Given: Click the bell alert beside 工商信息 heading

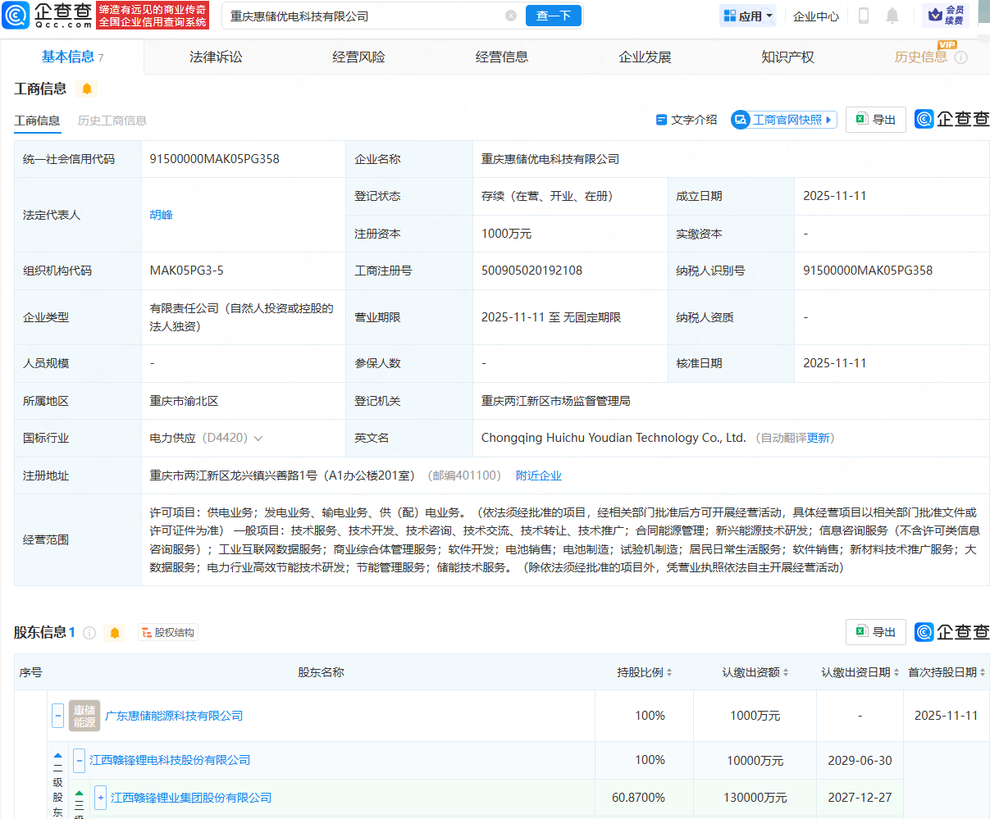Looking at the screenshot, I should (x=87, y=89).
